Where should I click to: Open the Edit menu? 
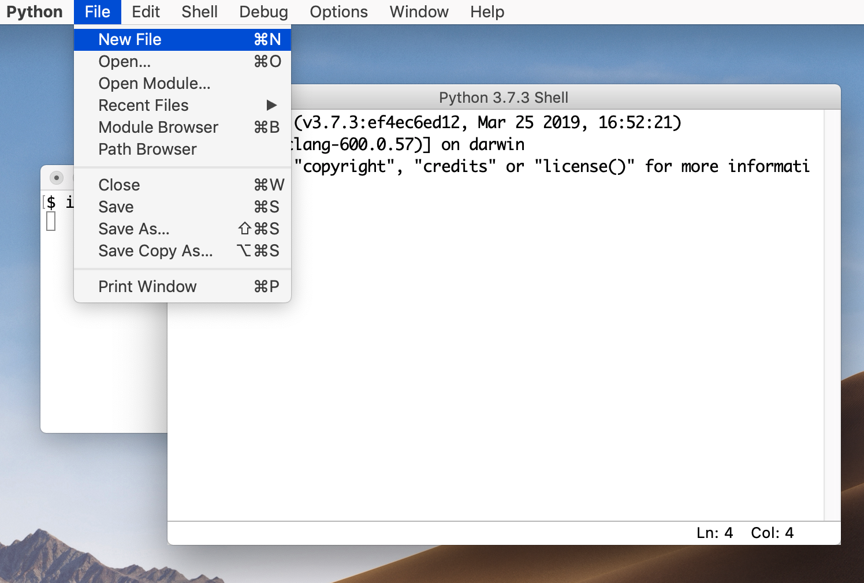[x=146, y=12]
